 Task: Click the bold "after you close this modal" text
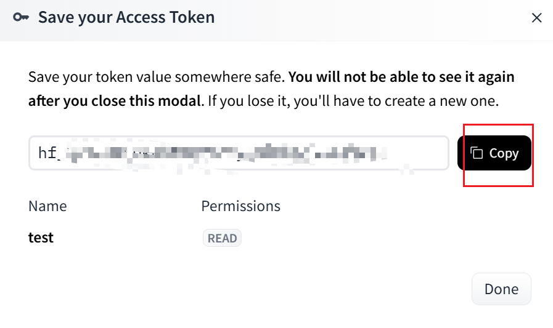click(115, 100)
